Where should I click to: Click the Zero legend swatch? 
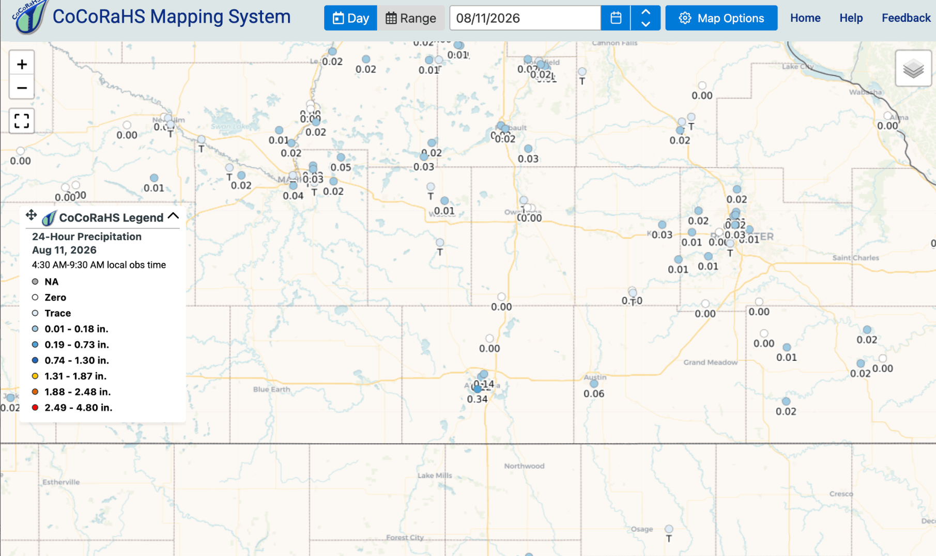tap(35, 297)
